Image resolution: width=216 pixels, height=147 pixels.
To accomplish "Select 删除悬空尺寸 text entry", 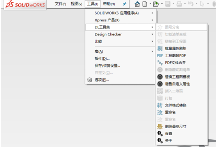I will click(175, 127).
